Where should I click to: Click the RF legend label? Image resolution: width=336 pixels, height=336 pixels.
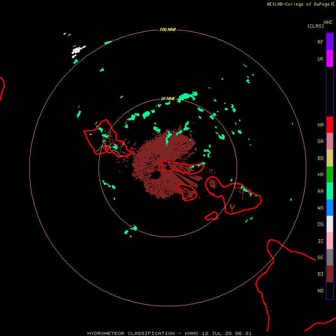(x=320, y=42)
